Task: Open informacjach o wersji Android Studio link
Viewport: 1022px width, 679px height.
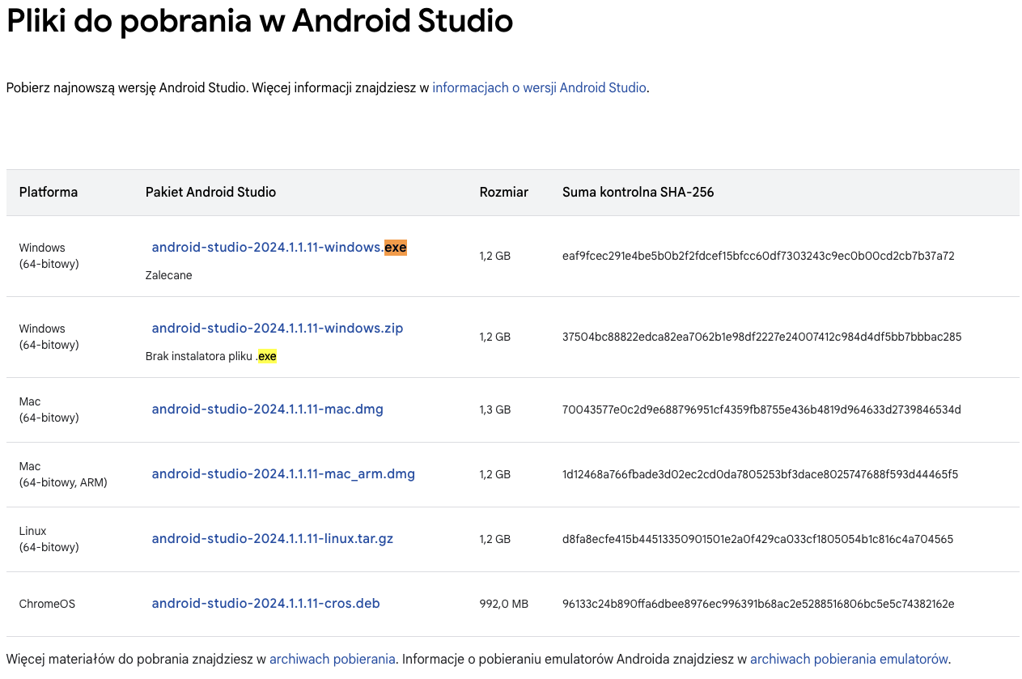Action: (x=538, y=87)
